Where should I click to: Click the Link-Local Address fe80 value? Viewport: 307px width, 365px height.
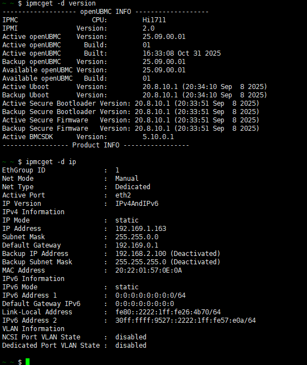[168, 312]
